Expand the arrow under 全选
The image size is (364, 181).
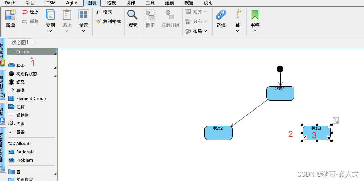[x=84, y=31]
